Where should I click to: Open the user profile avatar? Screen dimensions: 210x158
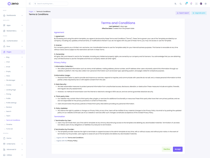click(x=201, y=4)
